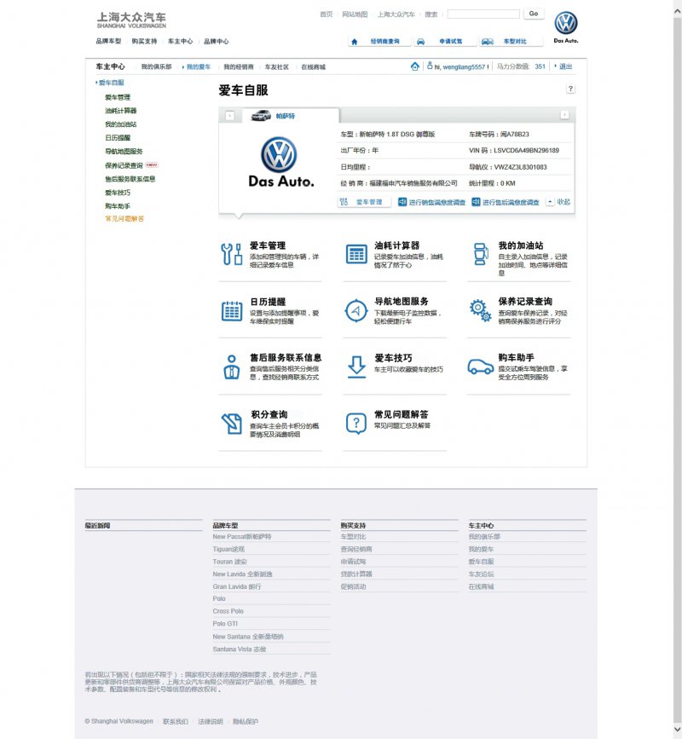Screen dimensions: 682x739
Task: Open the 'Polo GTI' footer link
Action: [225, 624]
